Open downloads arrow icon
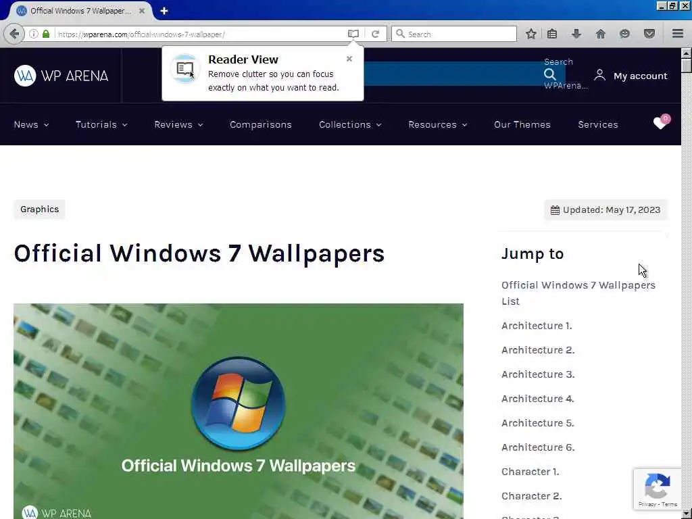The height and width of the screenshot is (519, 692). coord(576,34)
